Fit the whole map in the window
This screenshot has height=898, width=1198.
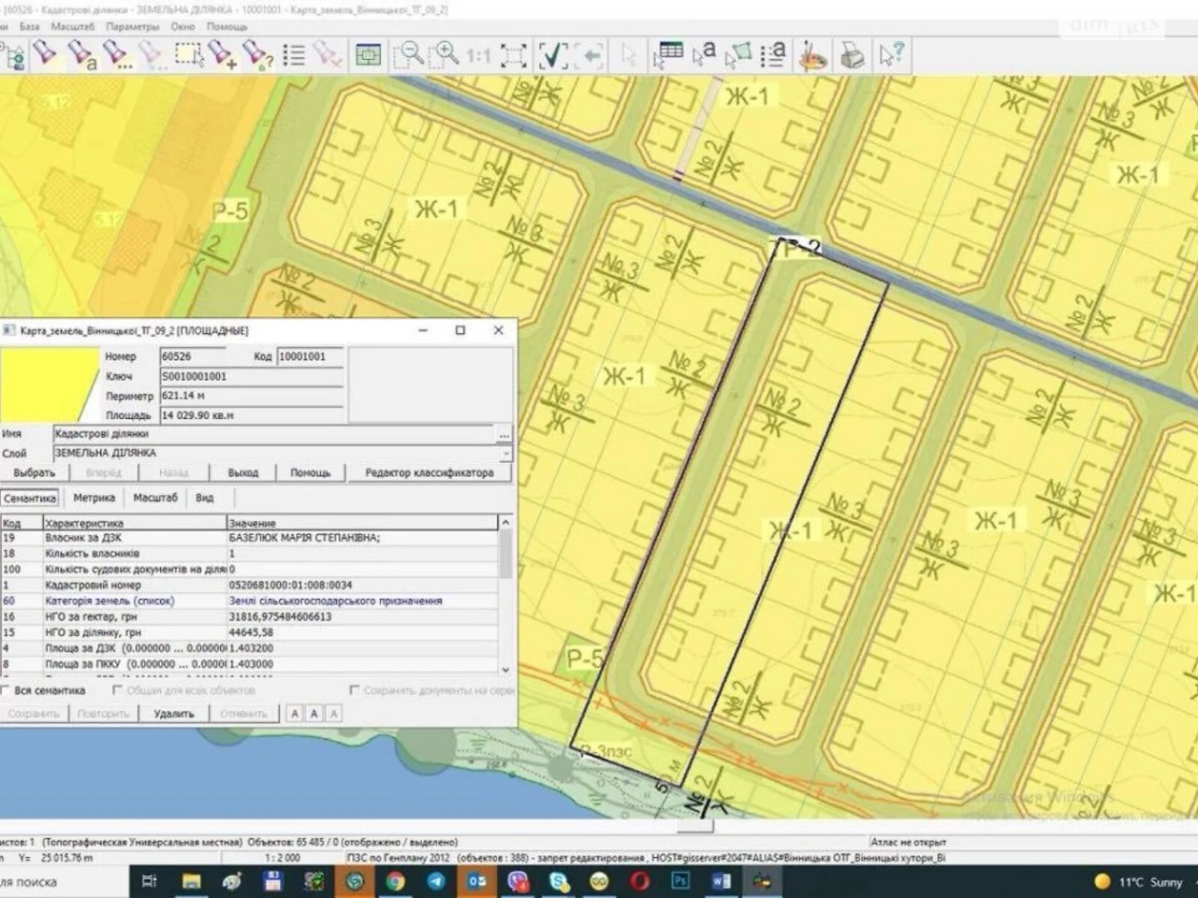click(513, 55)
